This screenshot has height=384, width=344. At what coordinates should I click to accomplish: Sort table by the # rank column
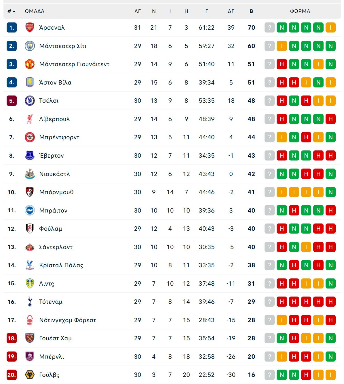coord(11,11)
